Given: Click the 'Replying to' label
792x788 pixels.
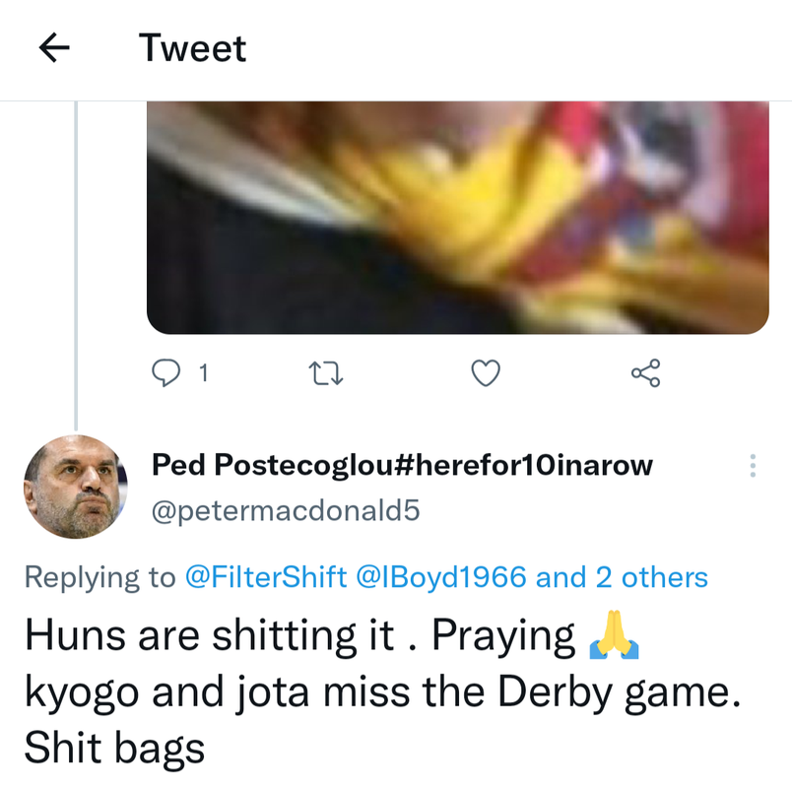Looking at the screenshot, I should point(100,577).
